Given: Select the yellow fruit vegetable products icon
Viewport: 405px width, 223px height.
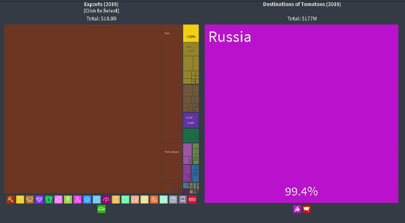Looking at the screenshot, I should pos(20,200).
